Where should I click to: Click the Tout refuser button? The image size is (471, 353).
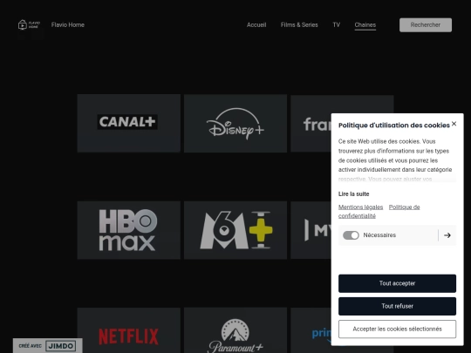(397, 306)
